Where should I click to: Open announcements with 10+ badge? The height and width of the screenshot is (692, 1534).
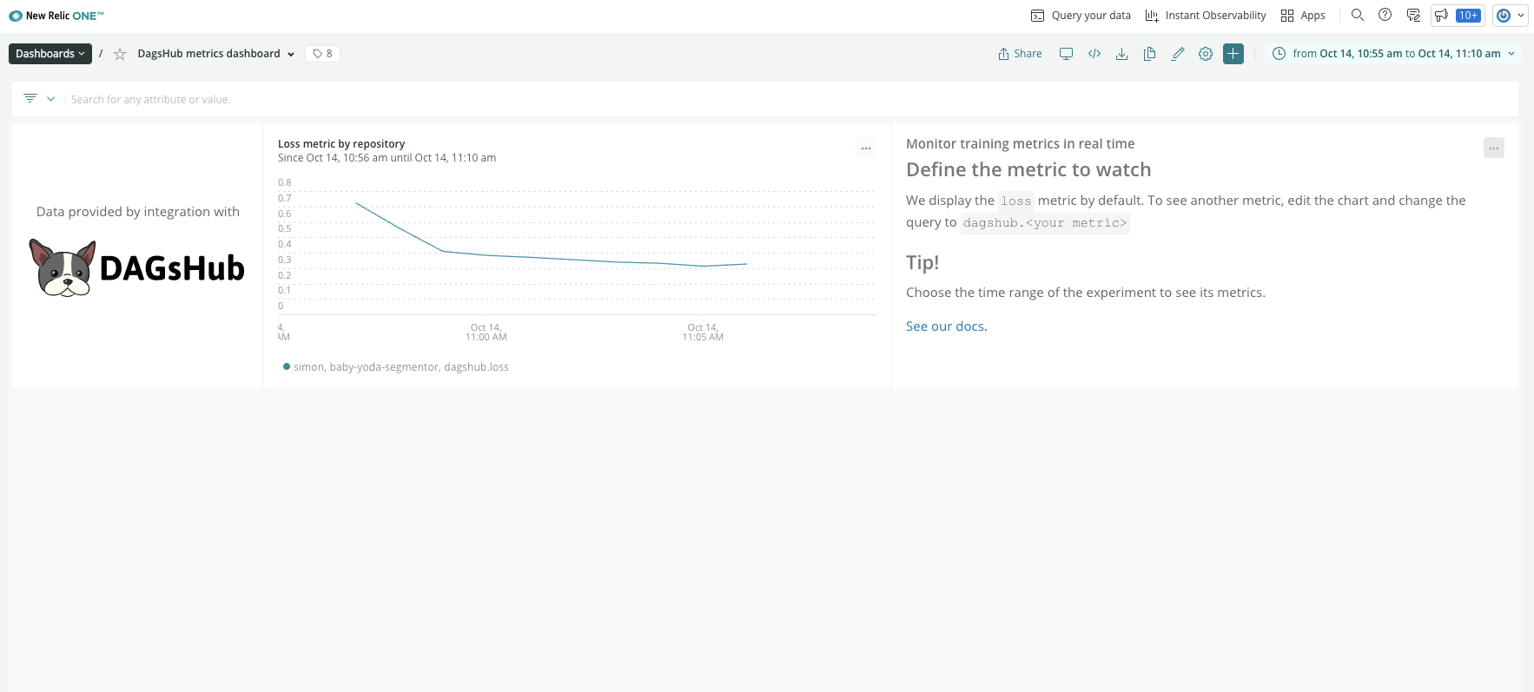coord(1458,16)
